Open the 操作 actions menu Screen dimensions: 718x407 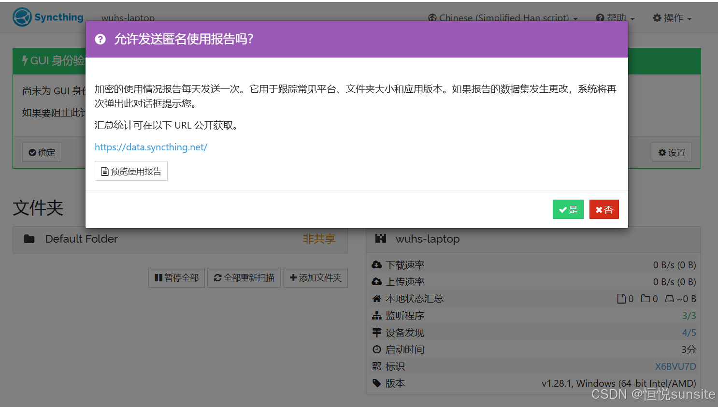(672, 18)
